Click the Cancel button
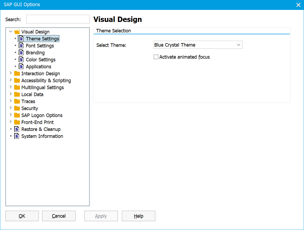Image resolution: width=304 pixels, height=230 pixels. click(x=59, y=216)
